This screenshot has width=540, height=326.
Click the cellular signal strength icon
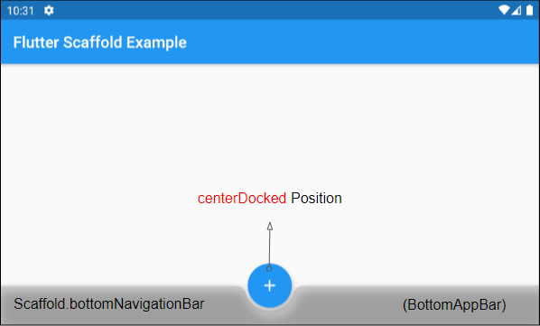(516, 11)
